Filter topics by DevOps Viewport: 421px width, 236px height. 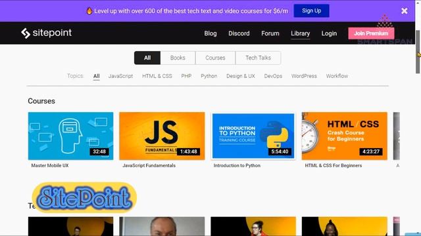[x=273, y=76]
